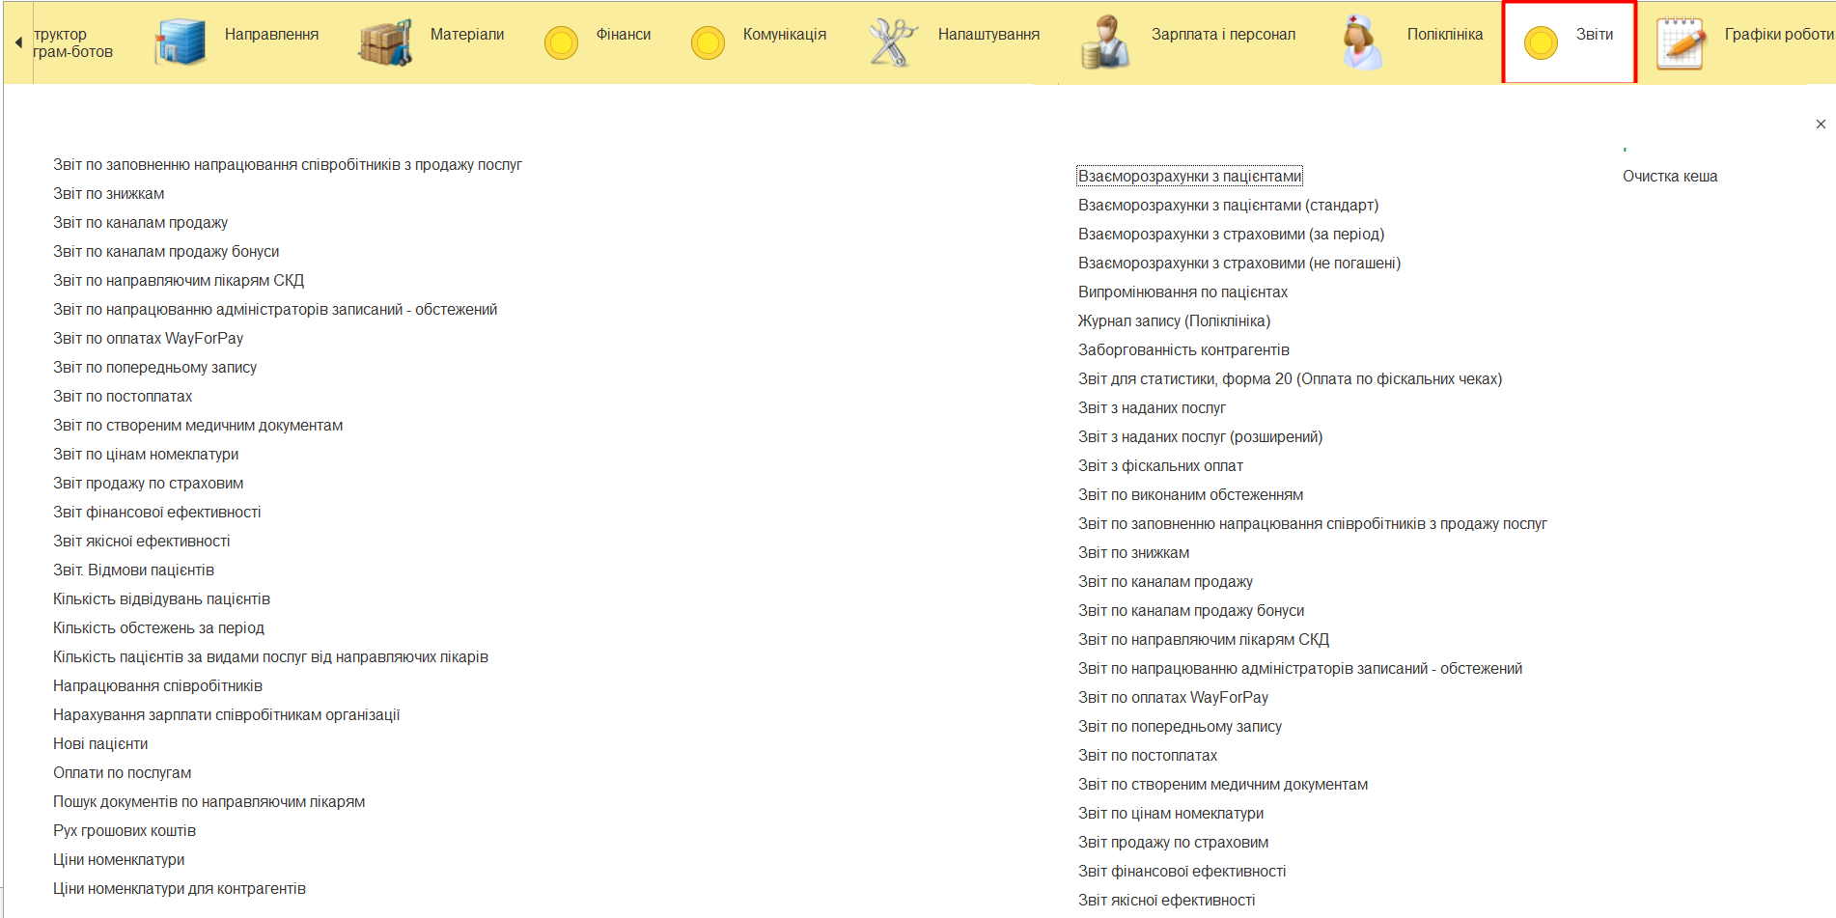The height and width of the screenshot is (918, 1836).
Task: Run the Очистка кеша command
Action: click(x=1669, y=177)
